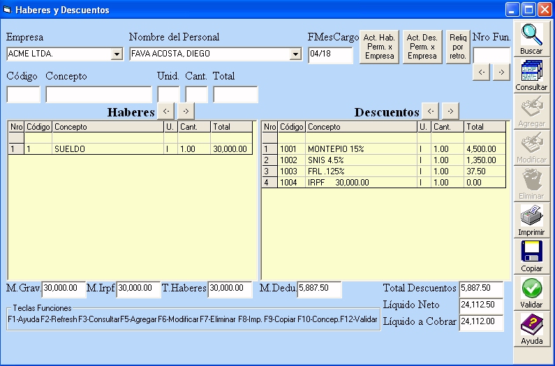This screenshot has width=555, height=366.
Task: Expand the Empresa dropdown list
Action: coord(117,54)
